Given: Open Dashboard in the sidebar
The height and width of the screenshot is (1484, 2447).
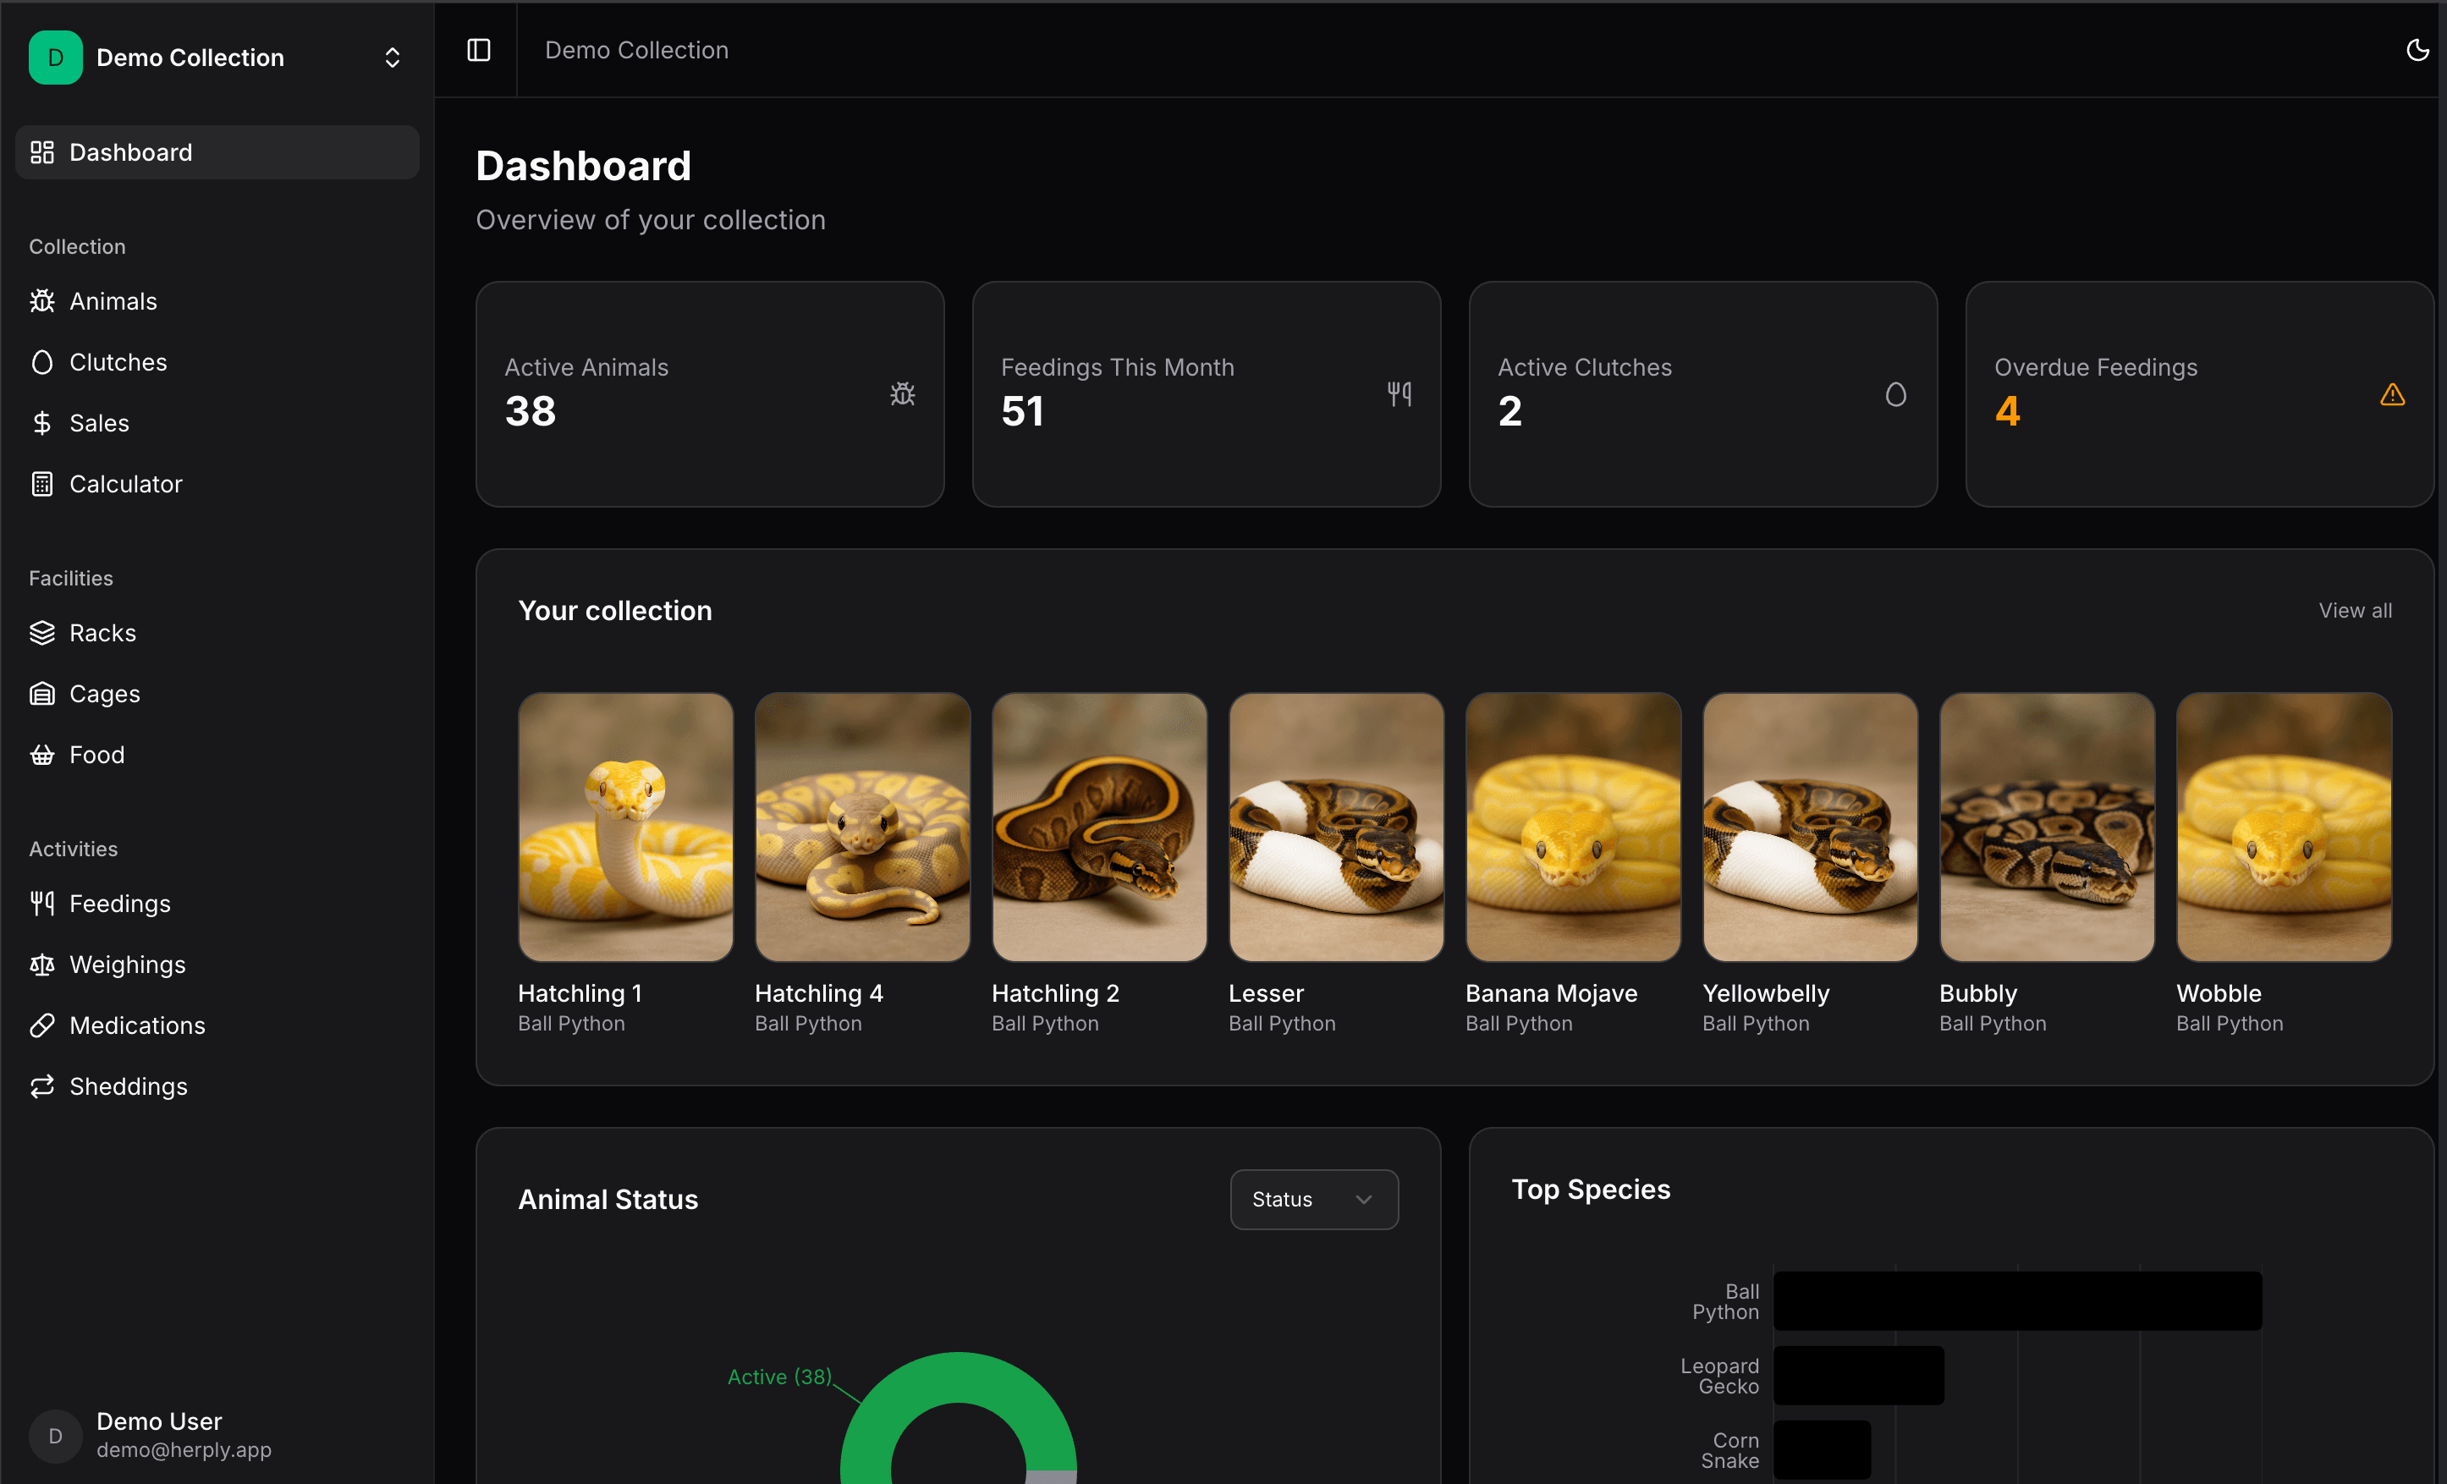Looking at the screenshot, I should (217, 152).
